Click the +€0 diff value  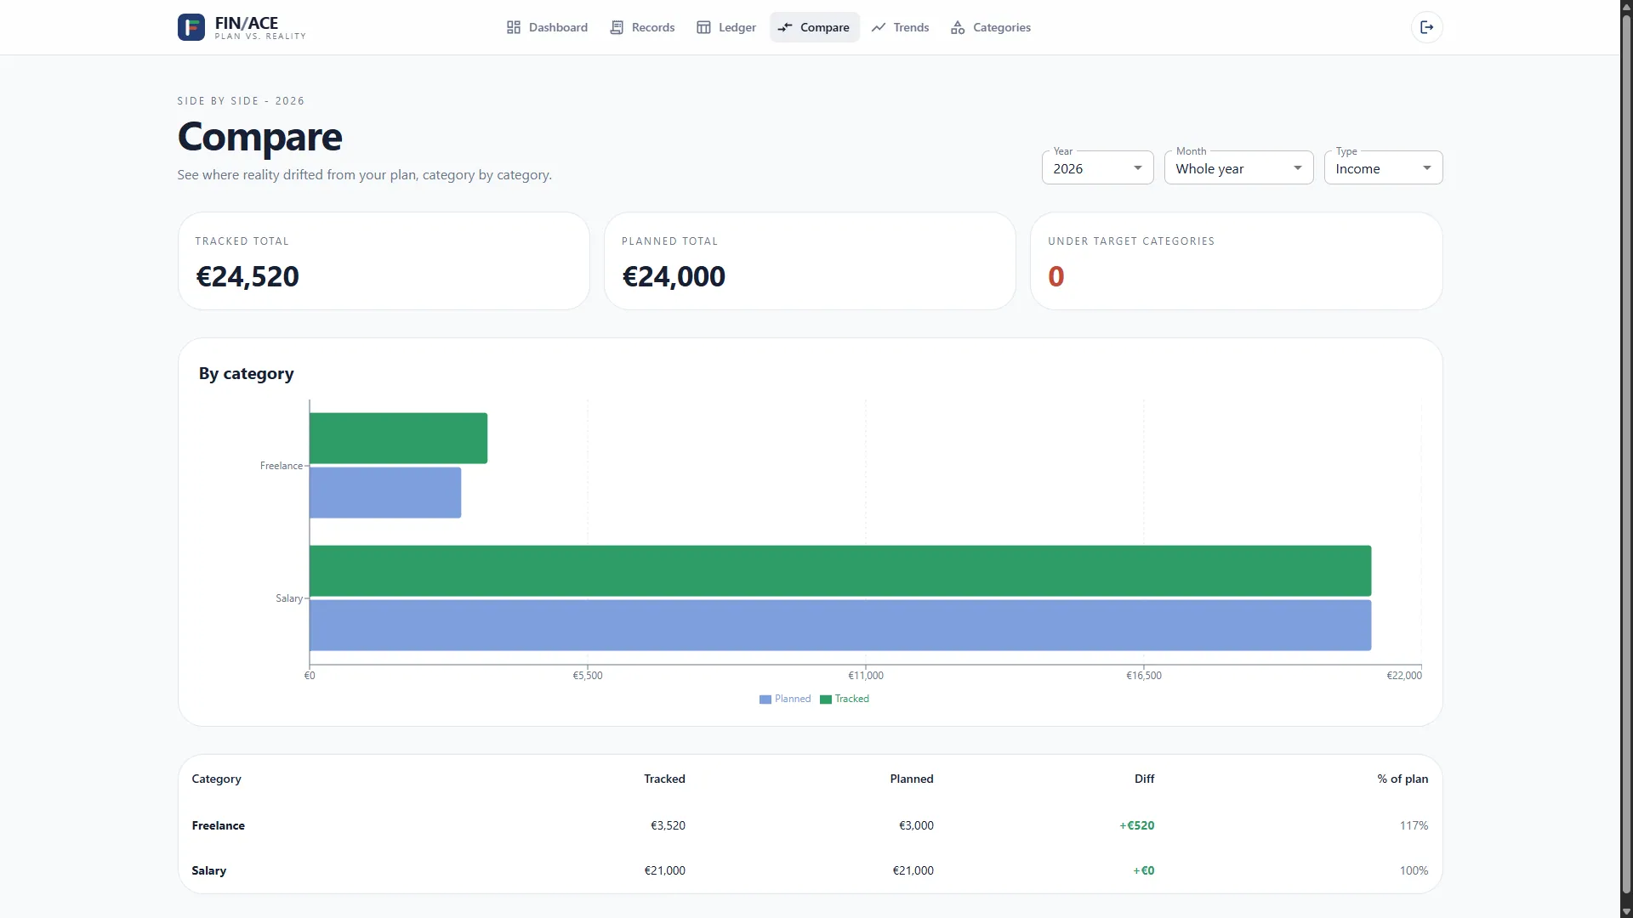(1143, 870)
